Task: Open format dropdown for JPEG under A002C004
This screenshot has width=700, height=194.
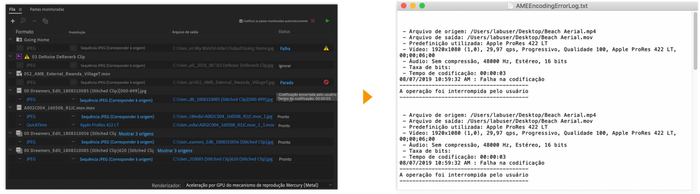Action: [20, 116]
